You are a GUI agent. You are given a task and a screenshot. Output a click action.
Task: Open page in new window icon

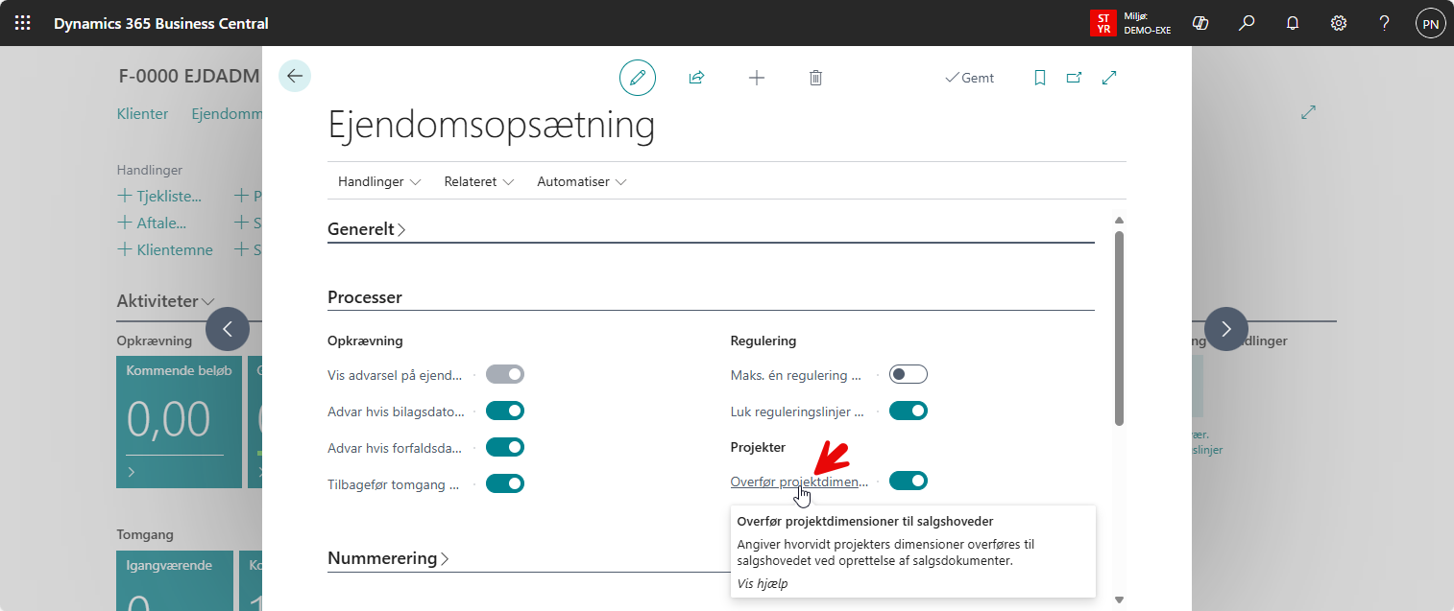point(1075,78)
